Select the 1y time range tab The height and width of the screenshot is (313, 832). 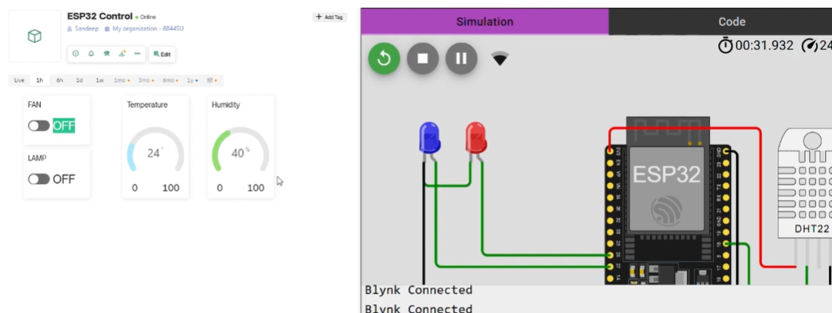pyautogui.click(x=191, y=81)
